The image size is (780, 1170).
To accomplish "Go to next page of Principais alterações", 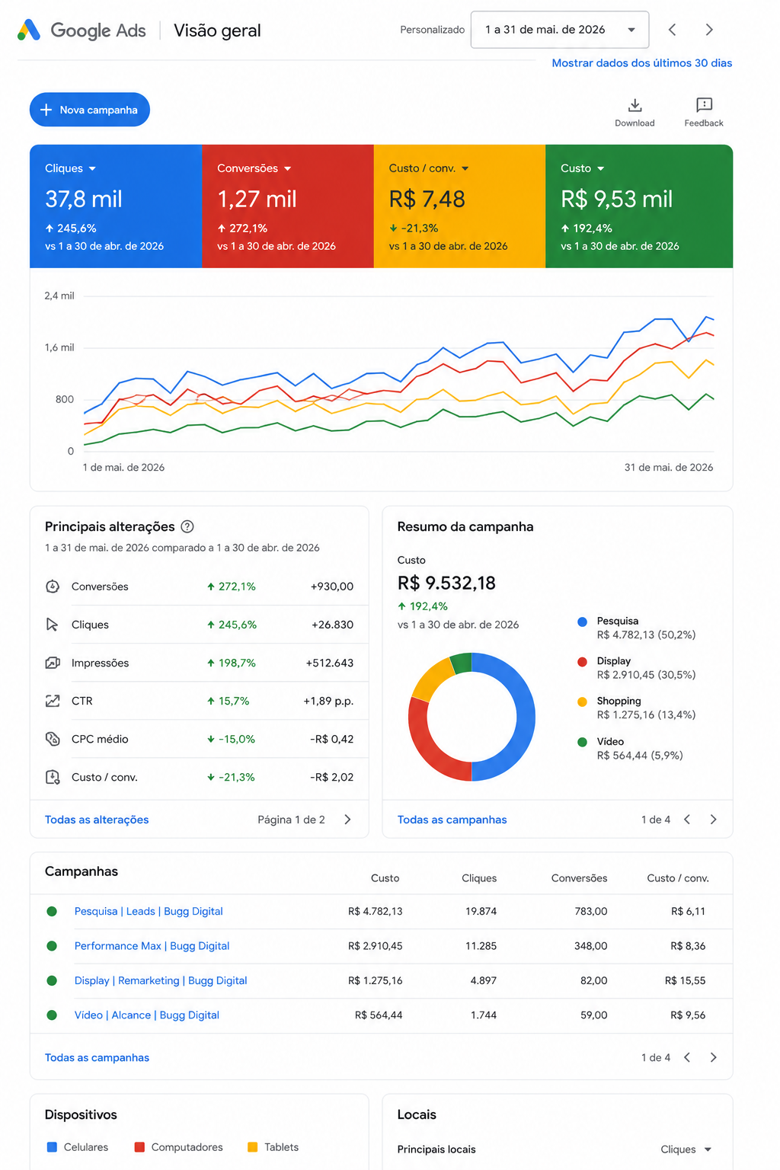I will [347, 820].
